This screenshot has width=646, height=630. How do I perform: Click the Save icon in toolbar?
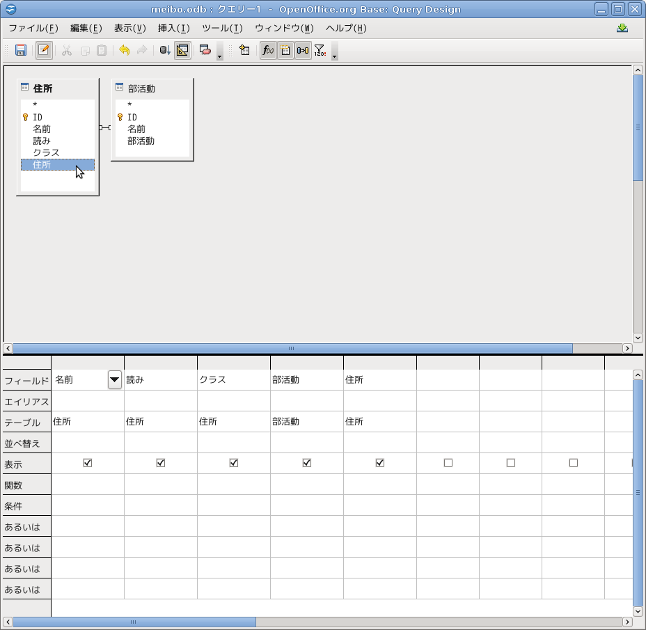[21, 50]
